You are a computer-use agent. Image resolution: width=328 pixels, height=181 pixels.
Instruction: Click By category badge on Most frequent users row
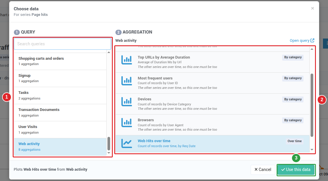[293, 78]
